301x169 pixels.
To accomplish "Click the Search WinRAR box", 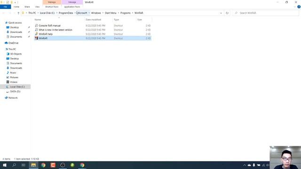I will pyautogui.click(x=266, y=13).
